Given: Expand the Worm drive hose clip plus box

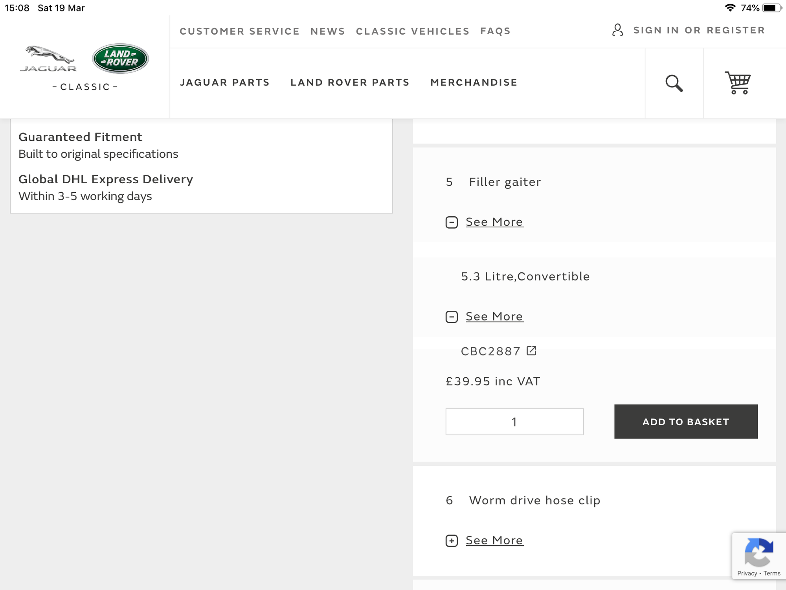Looking at the screenshot, I should (x=452, y=541).
